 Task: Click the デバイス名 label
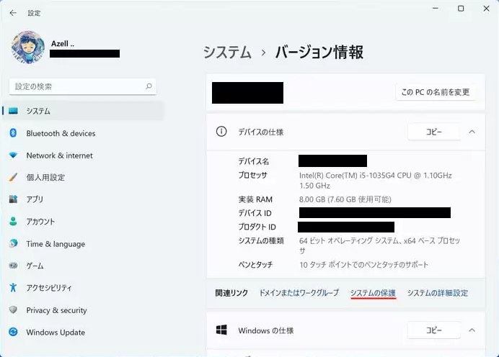tap(254, 161)
